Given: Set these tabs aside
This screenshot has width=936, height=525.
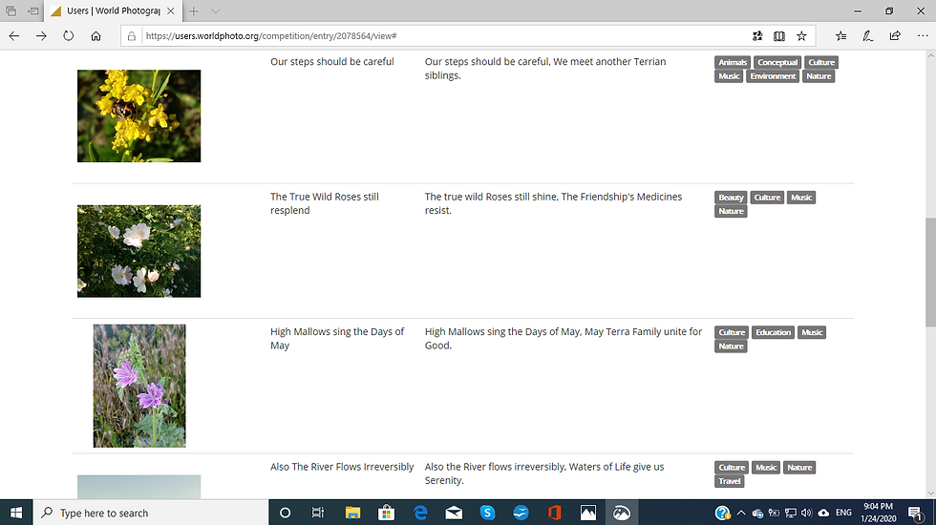Looking at the screenshot, I should (33, 10).
